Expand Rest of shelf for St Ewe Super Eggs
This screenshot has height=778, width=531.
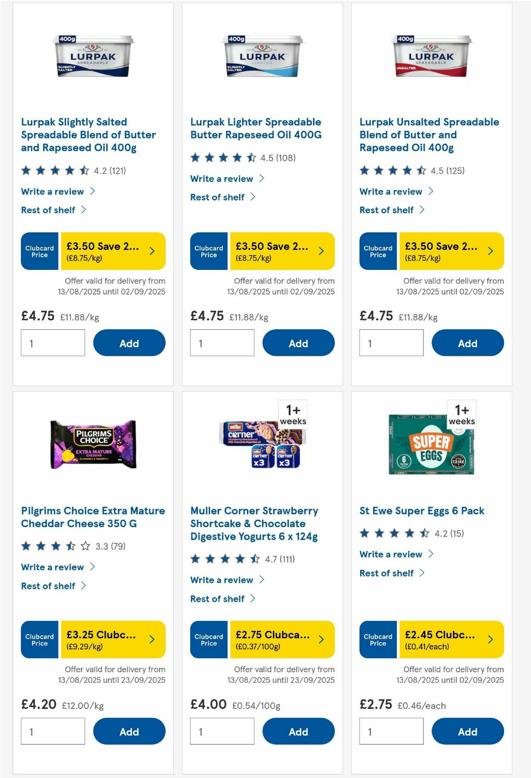point(387,573)
